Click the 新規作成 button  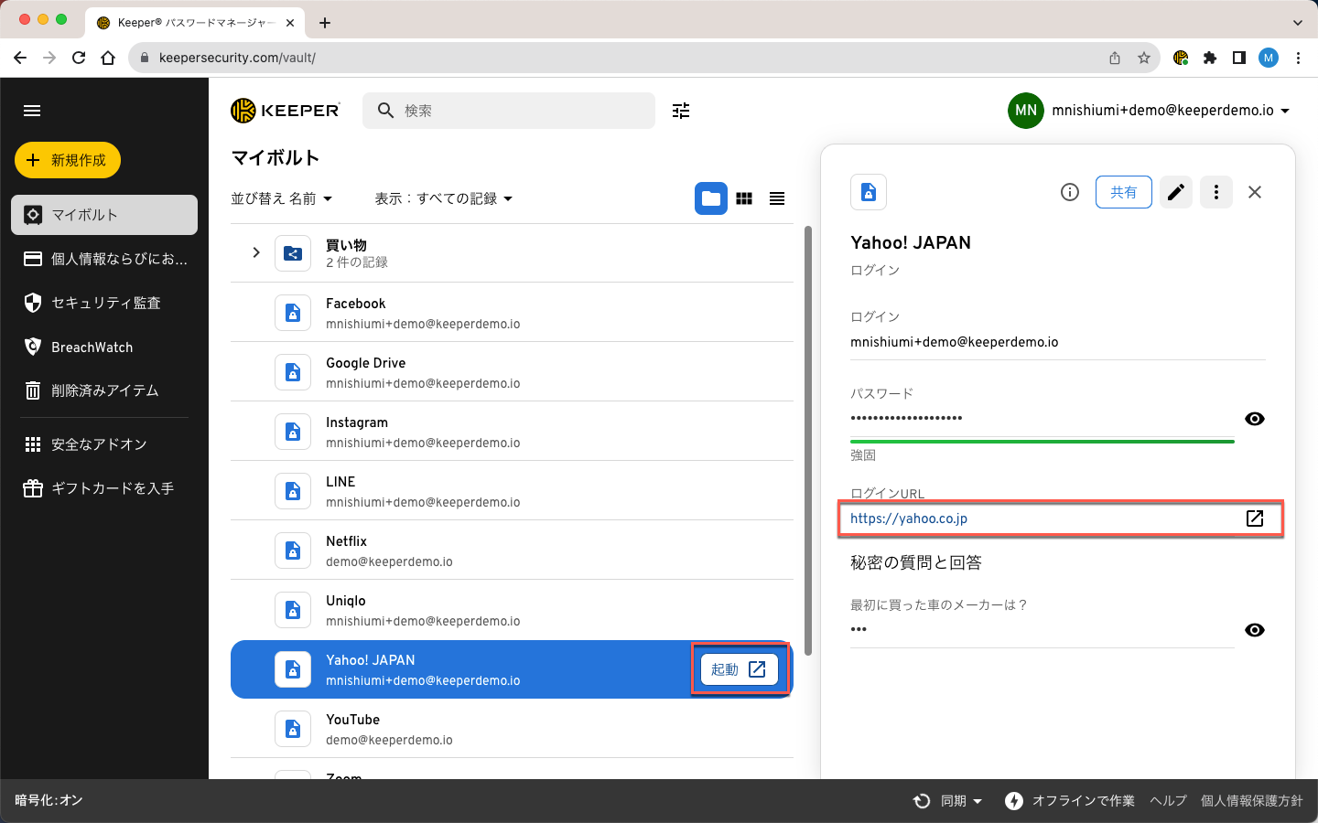click(68, 160)
